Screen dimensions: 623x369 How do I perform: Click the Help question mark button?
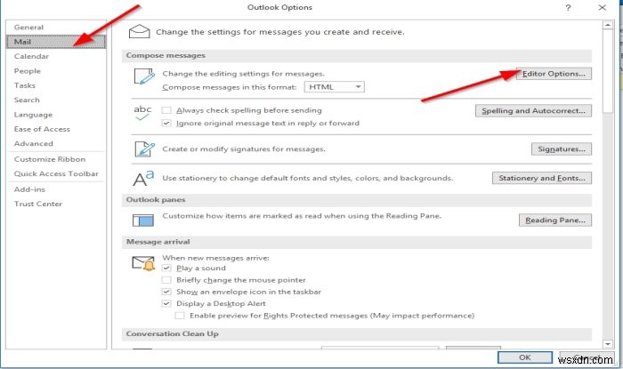click(568, 7)
